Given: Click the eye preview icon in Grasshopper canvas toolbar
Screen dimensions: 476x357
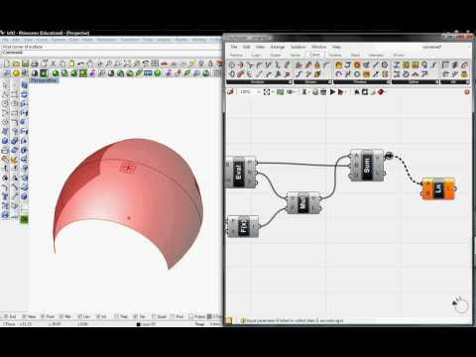Looking at the screenshot, I should click(x=291, y=91).
